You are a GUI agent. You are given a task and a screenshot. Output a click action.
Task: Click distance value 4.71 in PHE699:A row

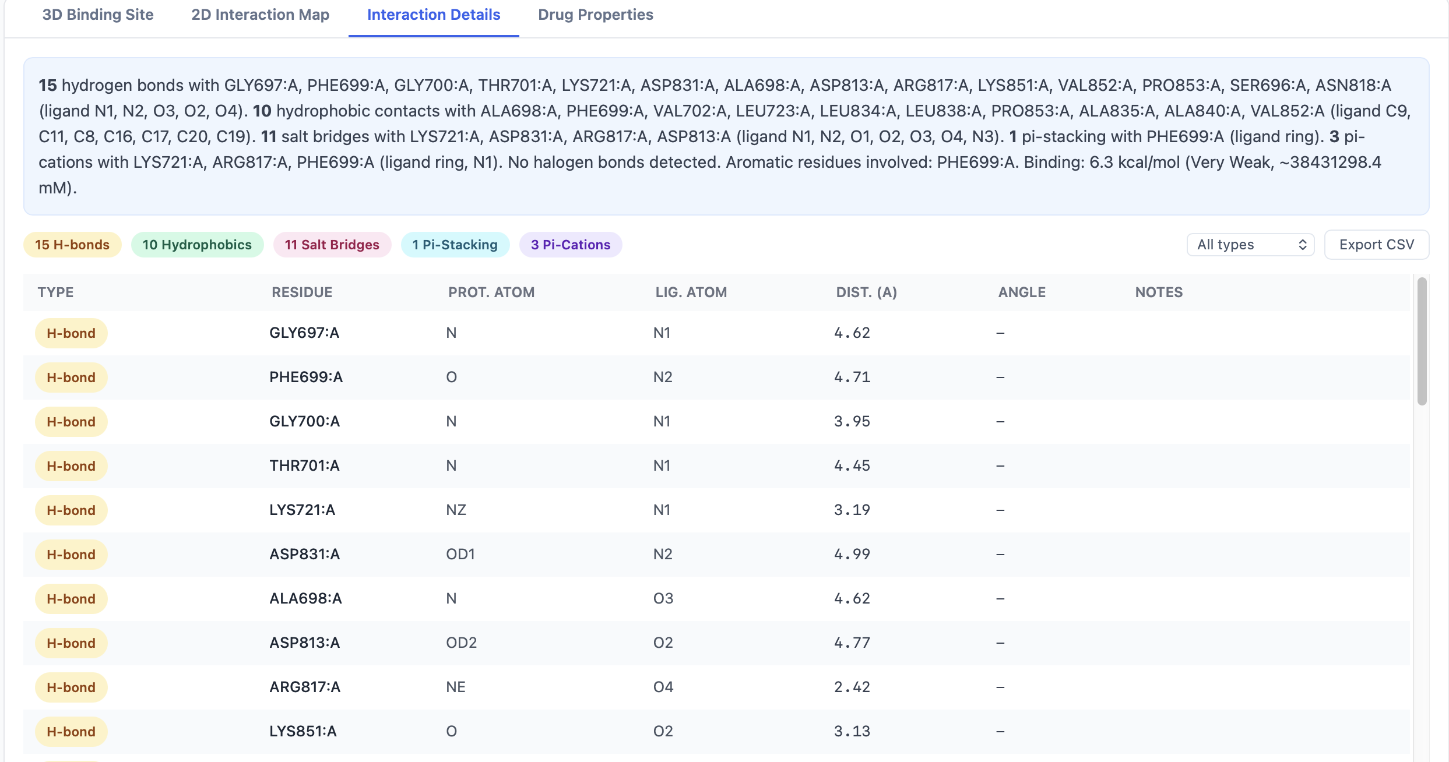pyautogui.click(x=852, y=378)
